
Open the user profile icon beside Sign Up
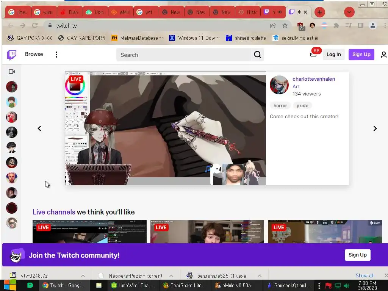tap(383, 55)
